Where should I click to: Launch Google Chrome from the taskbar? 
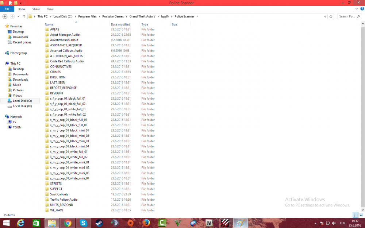tap(68, 223)
